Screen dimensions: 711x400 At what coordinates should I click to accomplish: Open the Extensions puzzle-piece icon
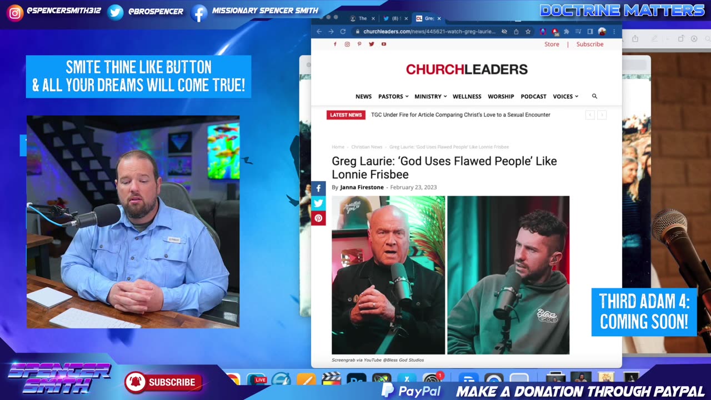[567, 32]
